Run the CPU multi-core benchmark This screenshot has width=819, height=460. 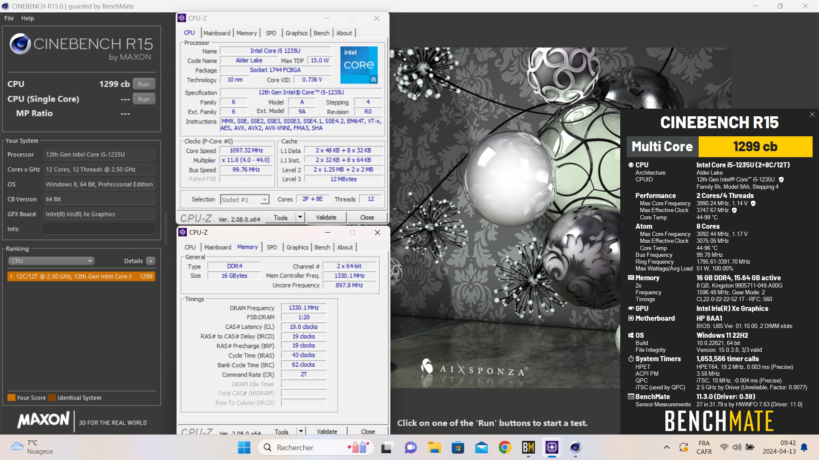(144, 84)
